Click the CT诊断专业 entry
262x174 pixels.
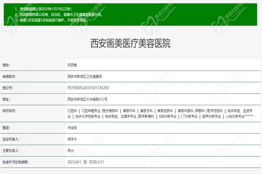[190, 116]
